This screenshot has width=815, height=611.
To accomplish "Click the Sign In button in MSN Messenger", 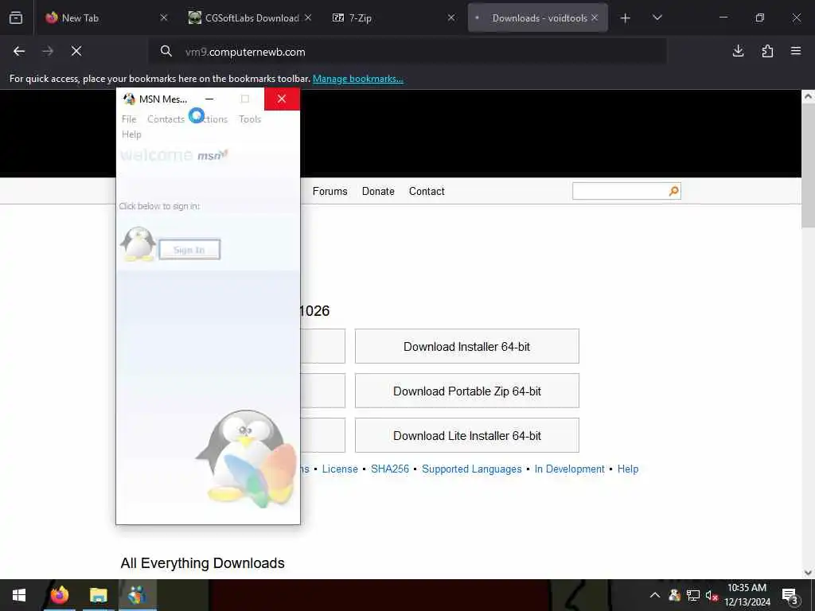I will tap(189, 250).
